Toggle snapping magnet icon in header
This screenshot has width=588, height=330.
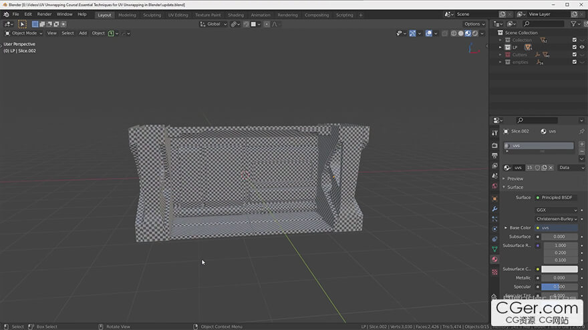point(246,24)
